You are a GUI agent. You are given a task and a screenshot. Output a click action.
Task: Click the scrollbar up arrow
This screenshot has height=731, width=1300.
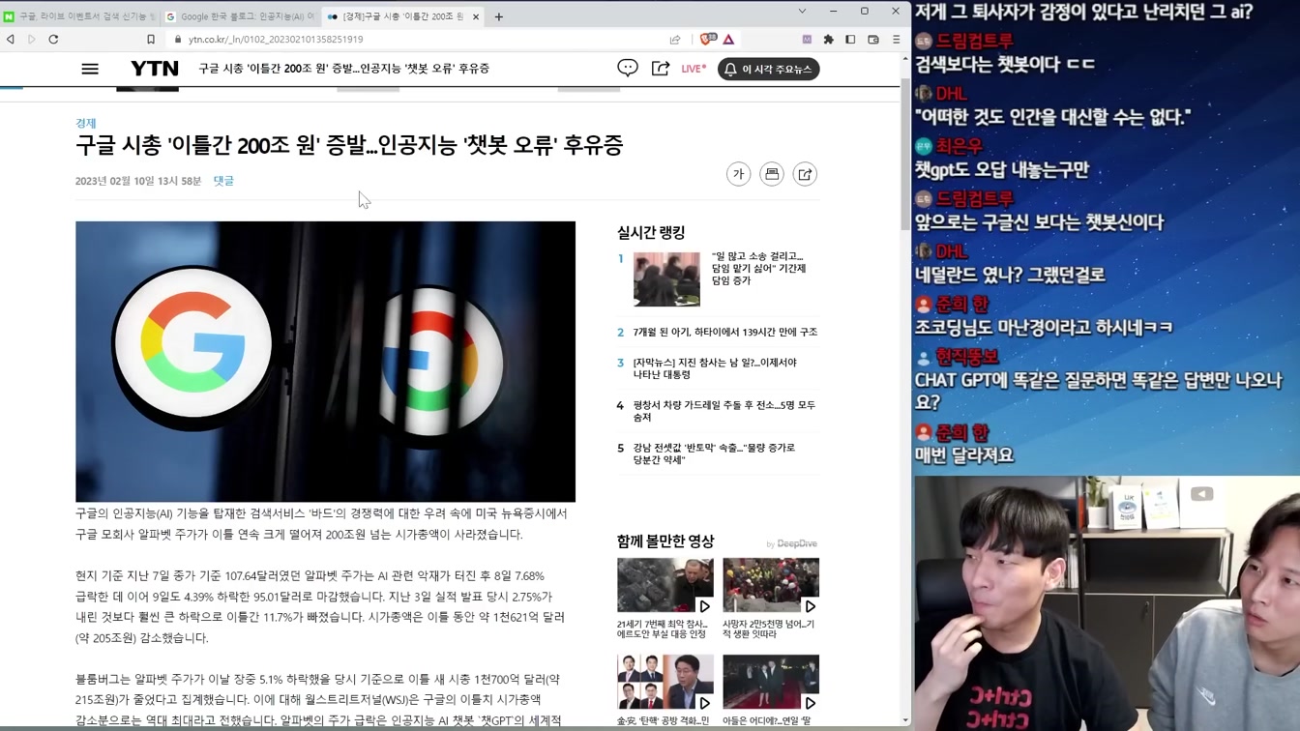click(x=905, y=58)
